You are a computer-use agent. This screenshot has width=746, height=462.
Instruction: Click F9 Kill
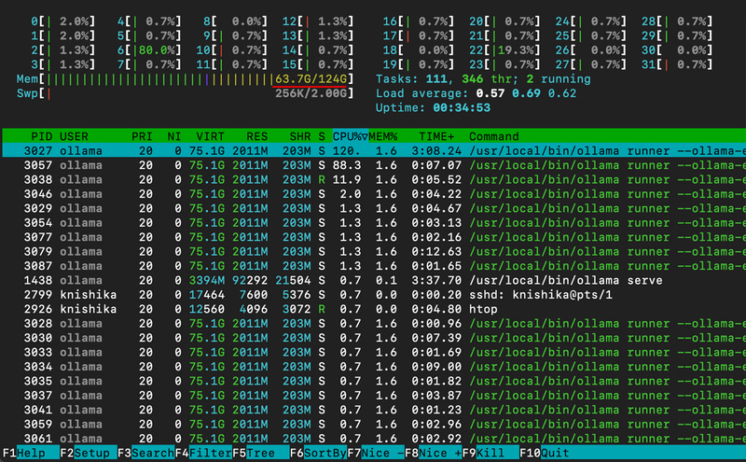coord(490,453)
